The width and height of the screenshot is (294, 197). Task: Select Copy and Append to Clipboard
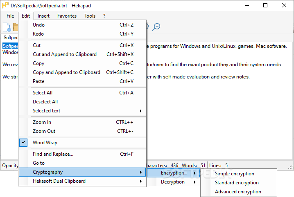[82, 72]
